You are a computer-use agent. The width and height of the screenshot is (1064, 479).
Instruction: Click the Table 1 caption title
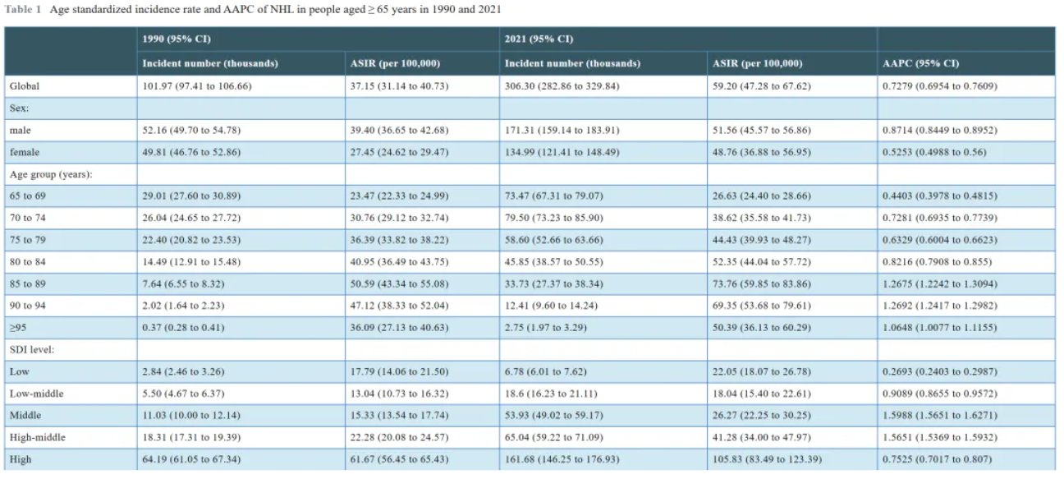(253, 10)
